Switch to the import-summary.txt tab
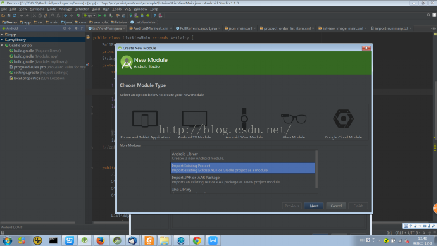 tap(391, 28)
